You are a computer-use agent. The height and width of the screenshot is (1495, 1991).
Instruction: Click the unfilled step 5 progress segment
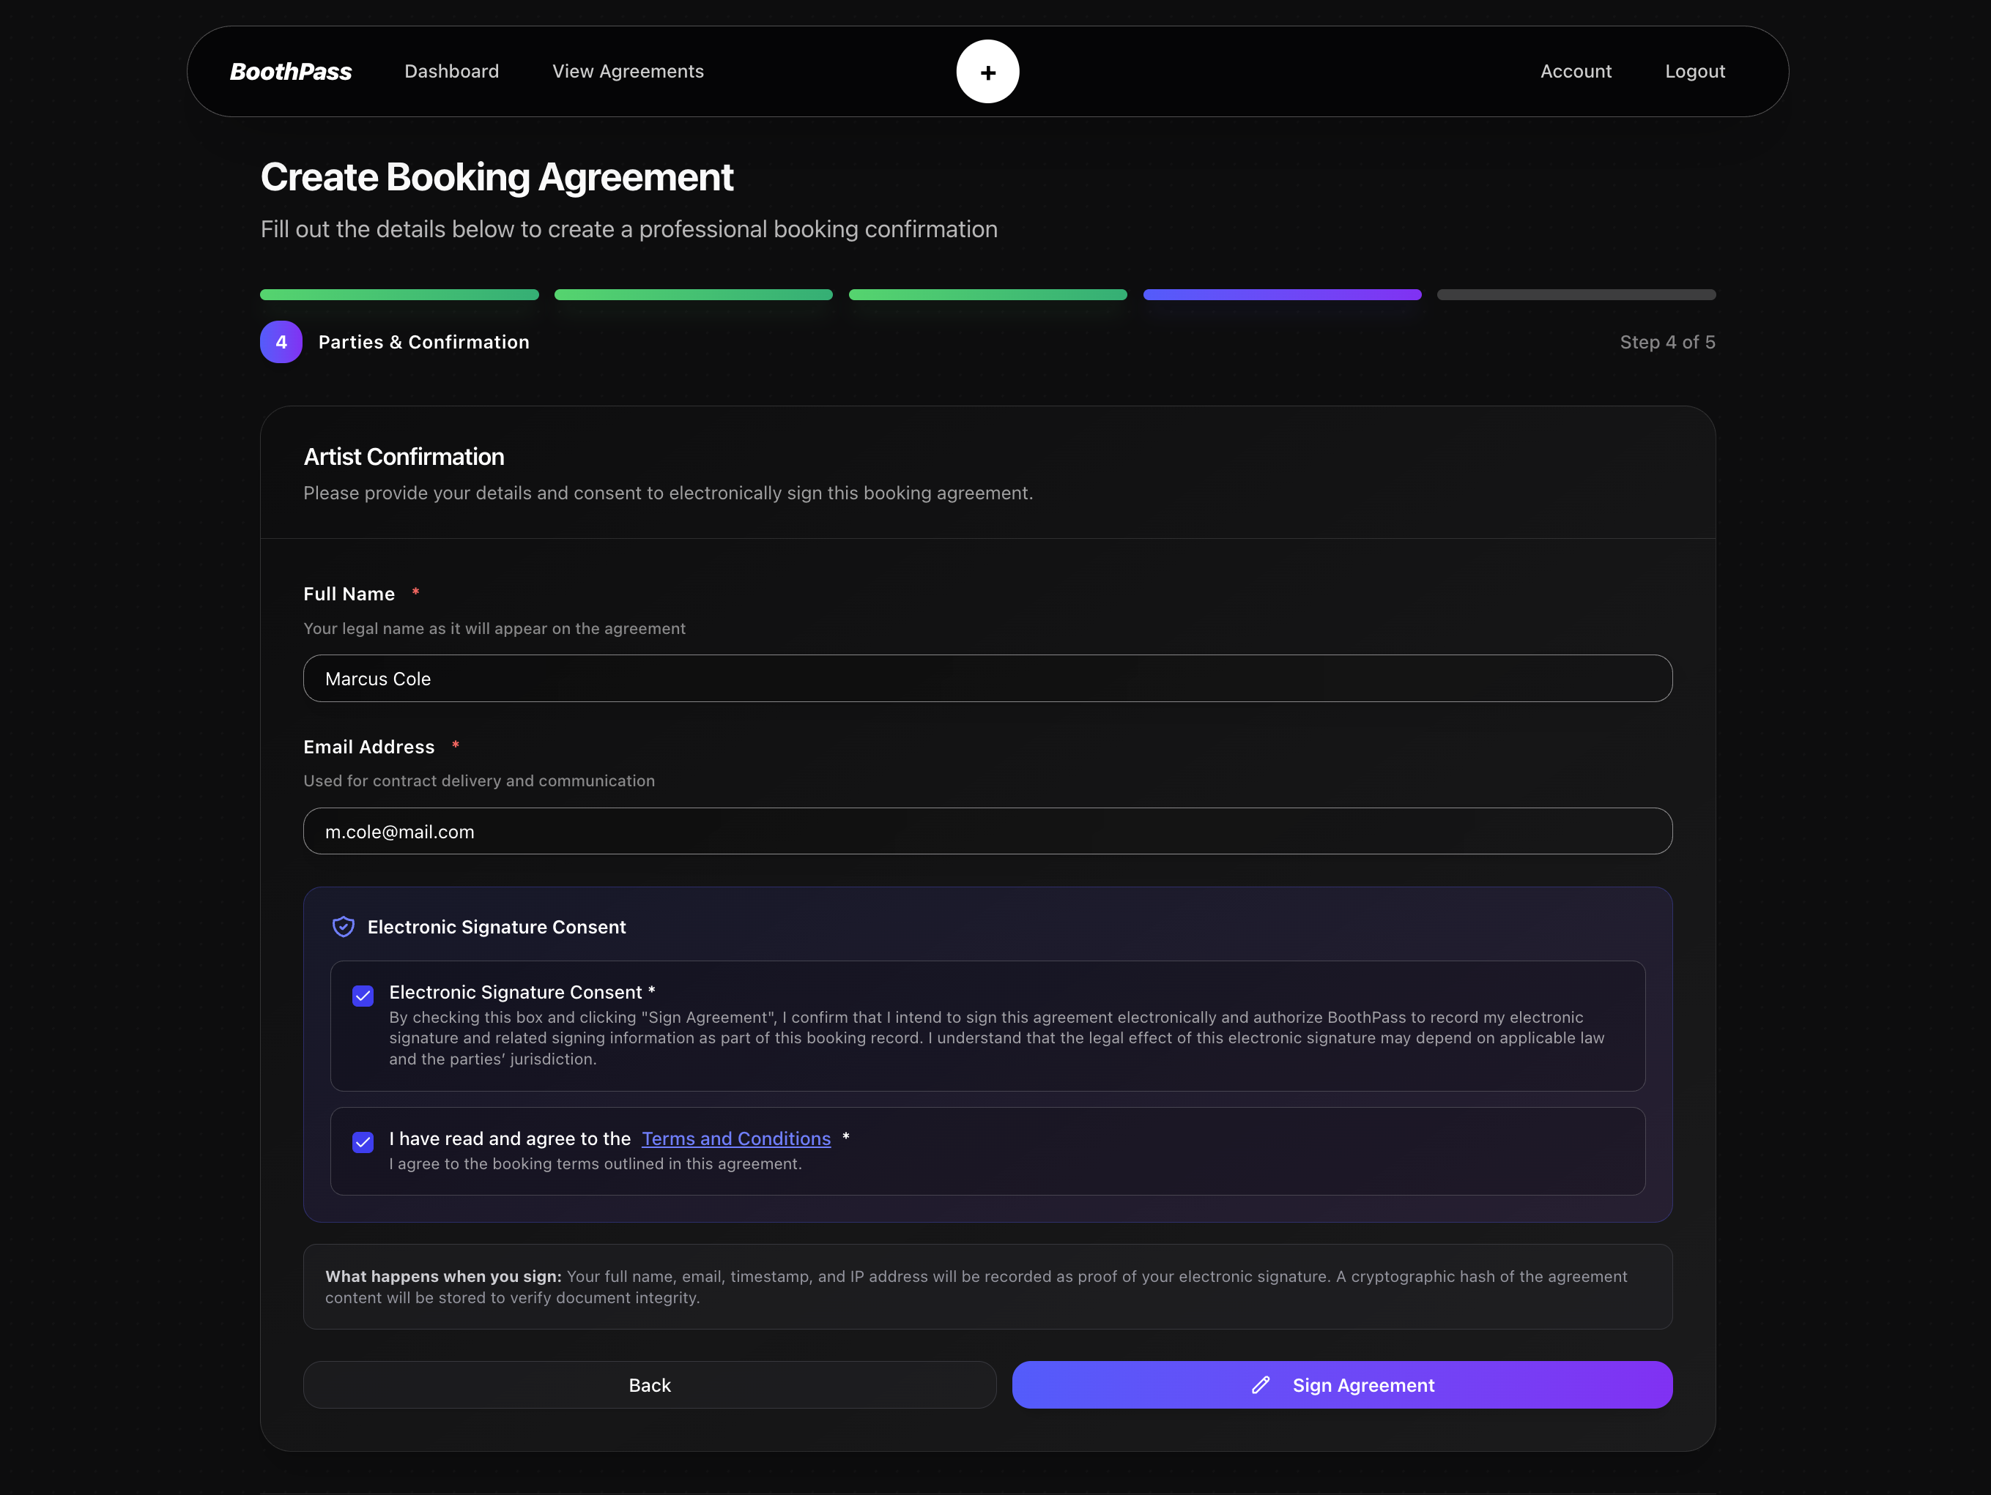(1576, 294)
